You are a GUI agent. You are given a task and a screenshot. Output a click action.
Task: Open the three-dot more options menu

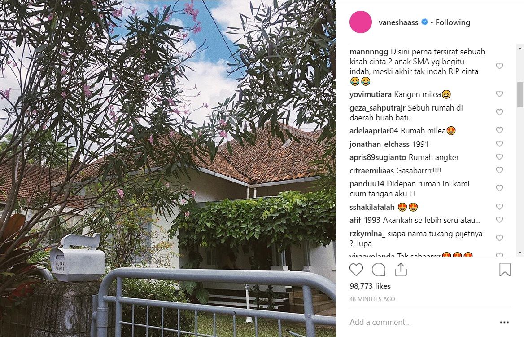point(504,322)
